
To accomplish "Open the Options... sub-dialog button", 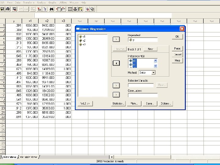I will click(166, 104).
